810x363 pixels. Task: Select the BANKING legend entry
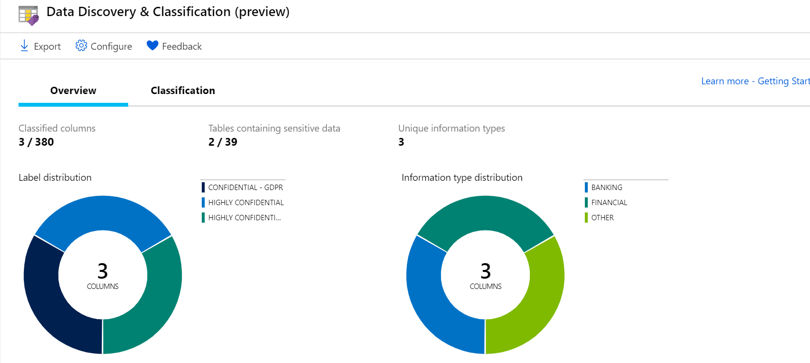coord(606,188)
